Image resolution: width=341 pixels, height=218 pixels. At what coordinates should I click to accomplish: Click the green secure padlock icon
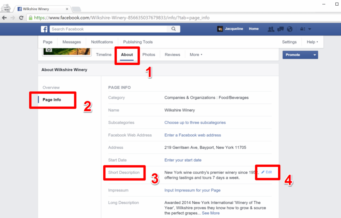click(30, 18)
